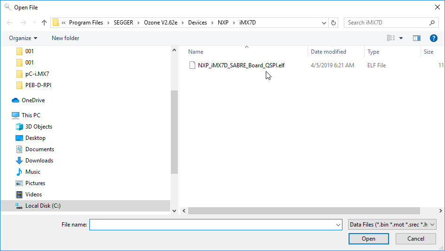Screen dimensions: 445x251
Task: Select the Music folder in sidebar
Action: click(32, 172)
